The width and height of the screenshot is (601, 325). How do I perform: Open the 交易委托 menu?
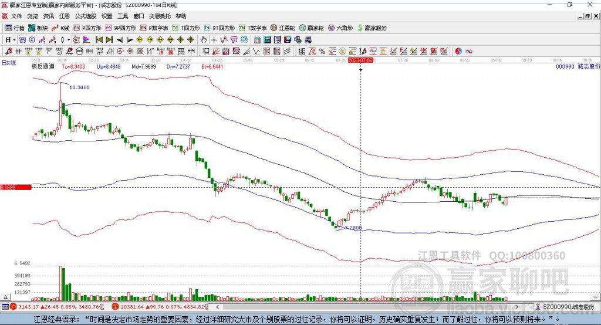tap(160, 16)
